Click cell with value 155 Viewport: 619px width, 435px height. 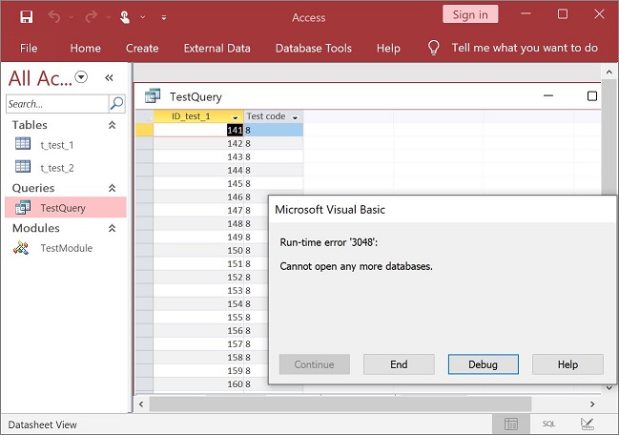coord(198,317)
